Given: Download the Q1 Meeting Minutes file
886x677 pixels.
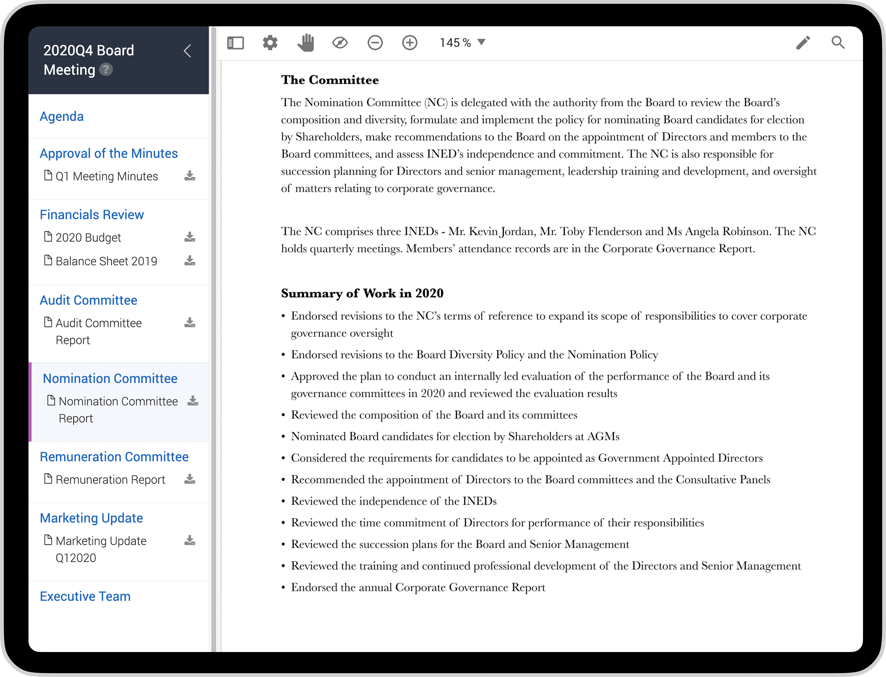Looking at the screenshot, I should (x=190, y=176).
